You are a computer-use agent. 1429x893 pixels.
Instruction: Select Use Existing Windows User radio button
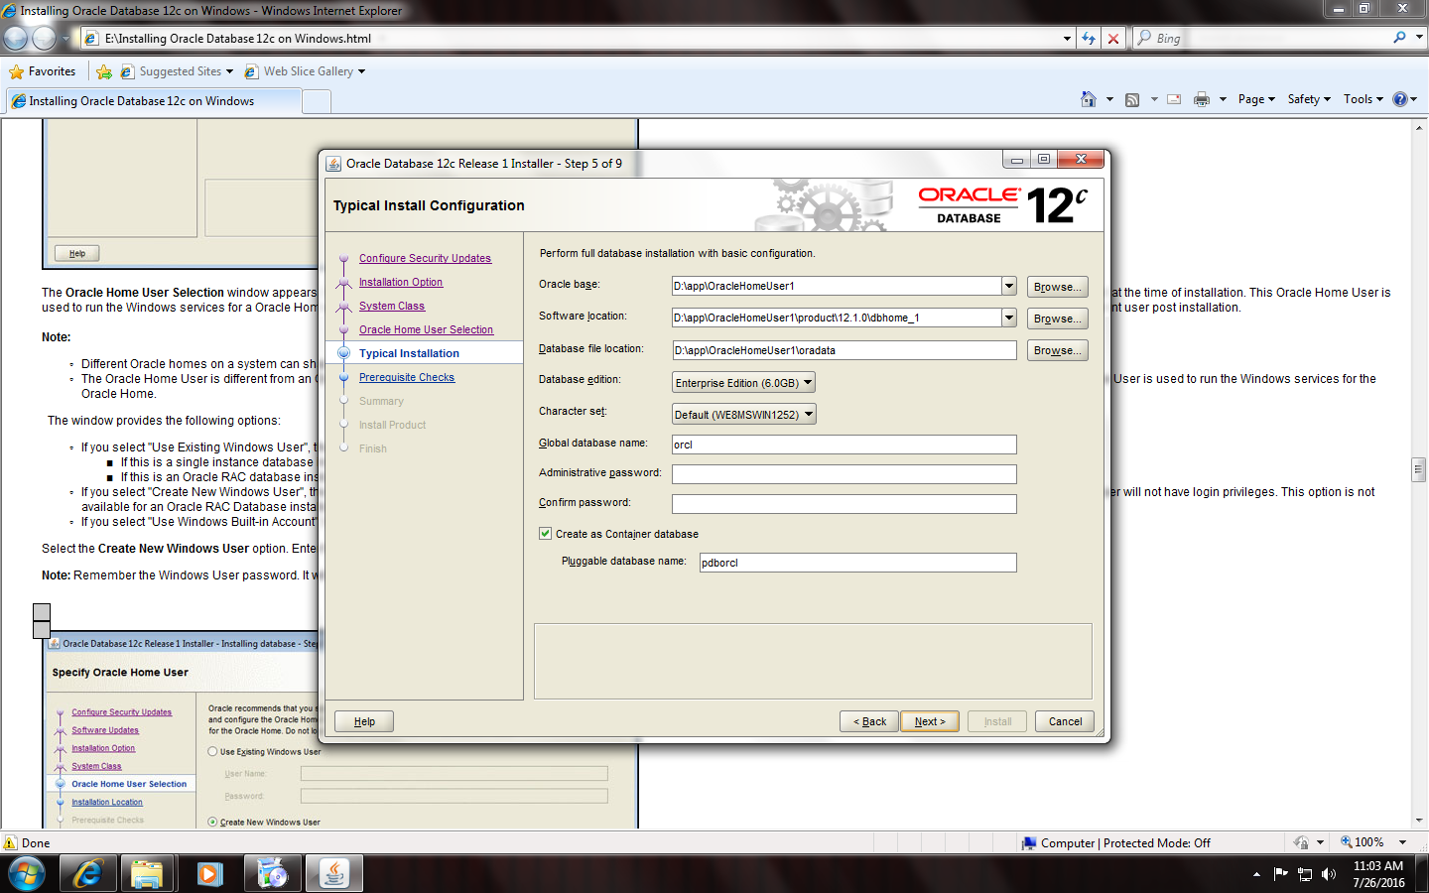(x=213, y=752)
